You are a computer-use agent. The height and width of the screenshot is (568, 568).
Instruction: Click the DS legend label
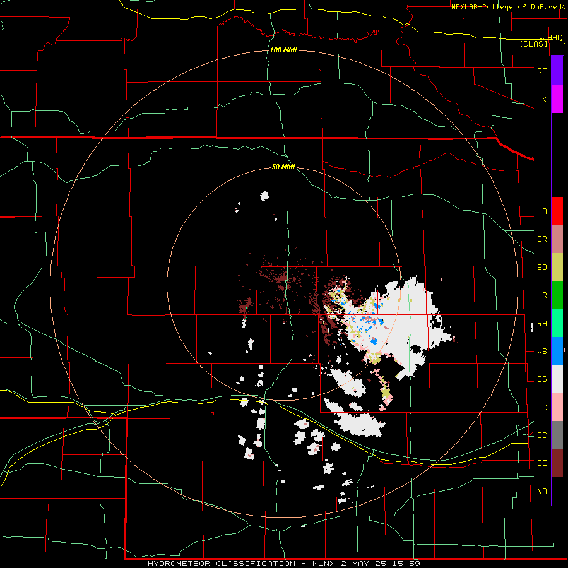(x=541, y=379)
